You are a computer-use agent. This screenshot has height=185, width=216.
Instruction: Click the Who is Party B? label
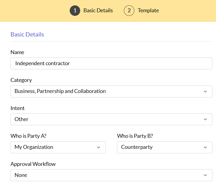[135, 136]
